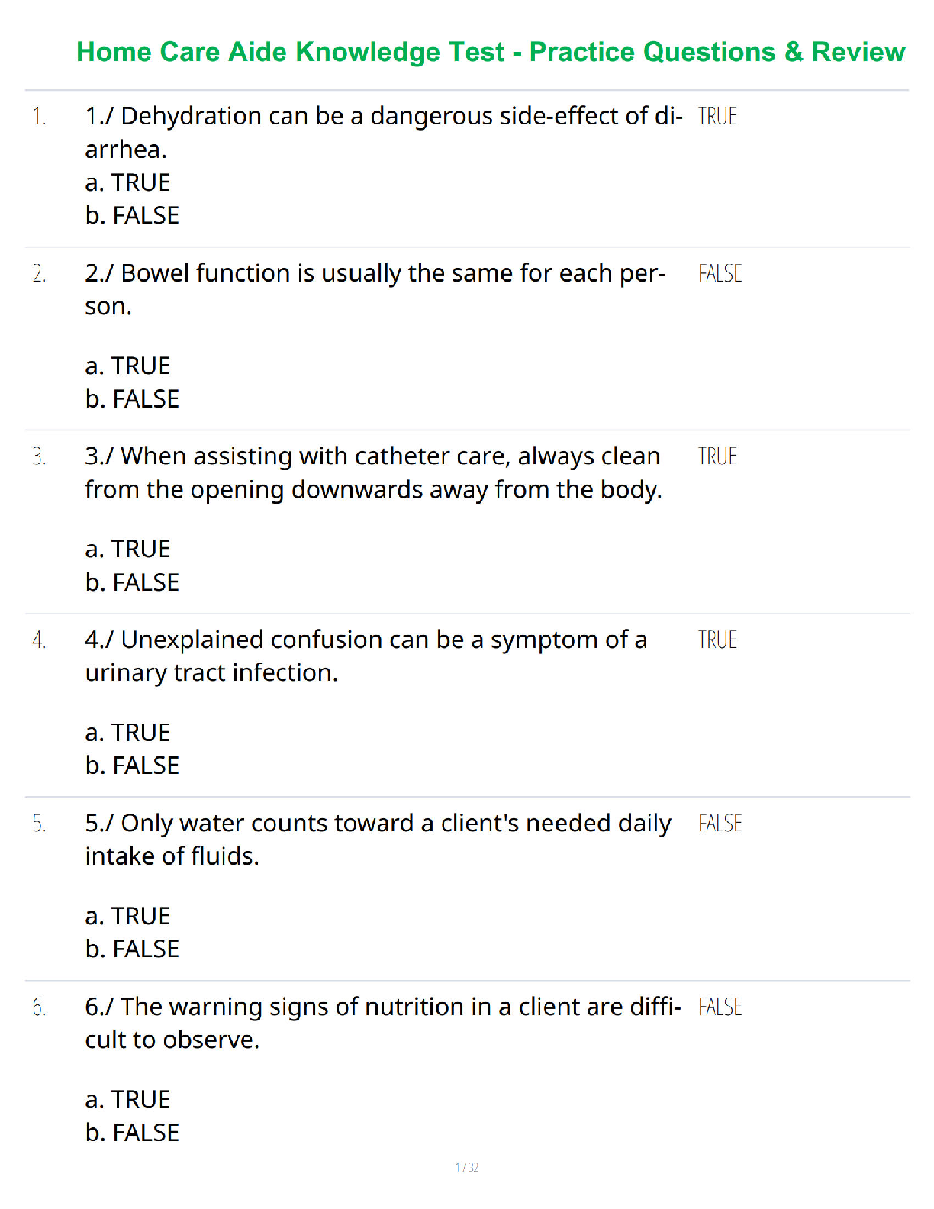Choose b. FALSE for the daily fluids question
934x1209 pixels.
pyautogui.click(x=132, y=949)
